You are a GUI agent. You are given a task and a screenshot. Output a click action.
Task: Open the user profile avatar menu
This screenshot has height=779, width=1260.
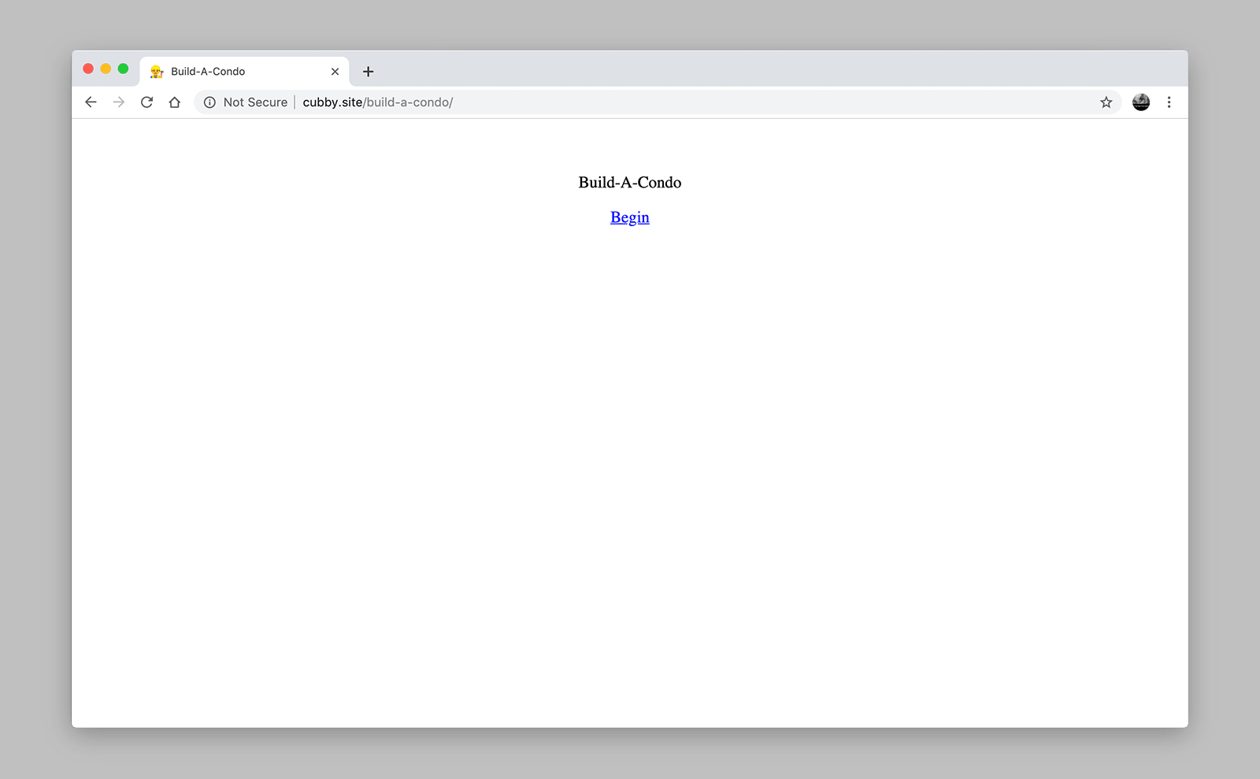coord(1140,102)
